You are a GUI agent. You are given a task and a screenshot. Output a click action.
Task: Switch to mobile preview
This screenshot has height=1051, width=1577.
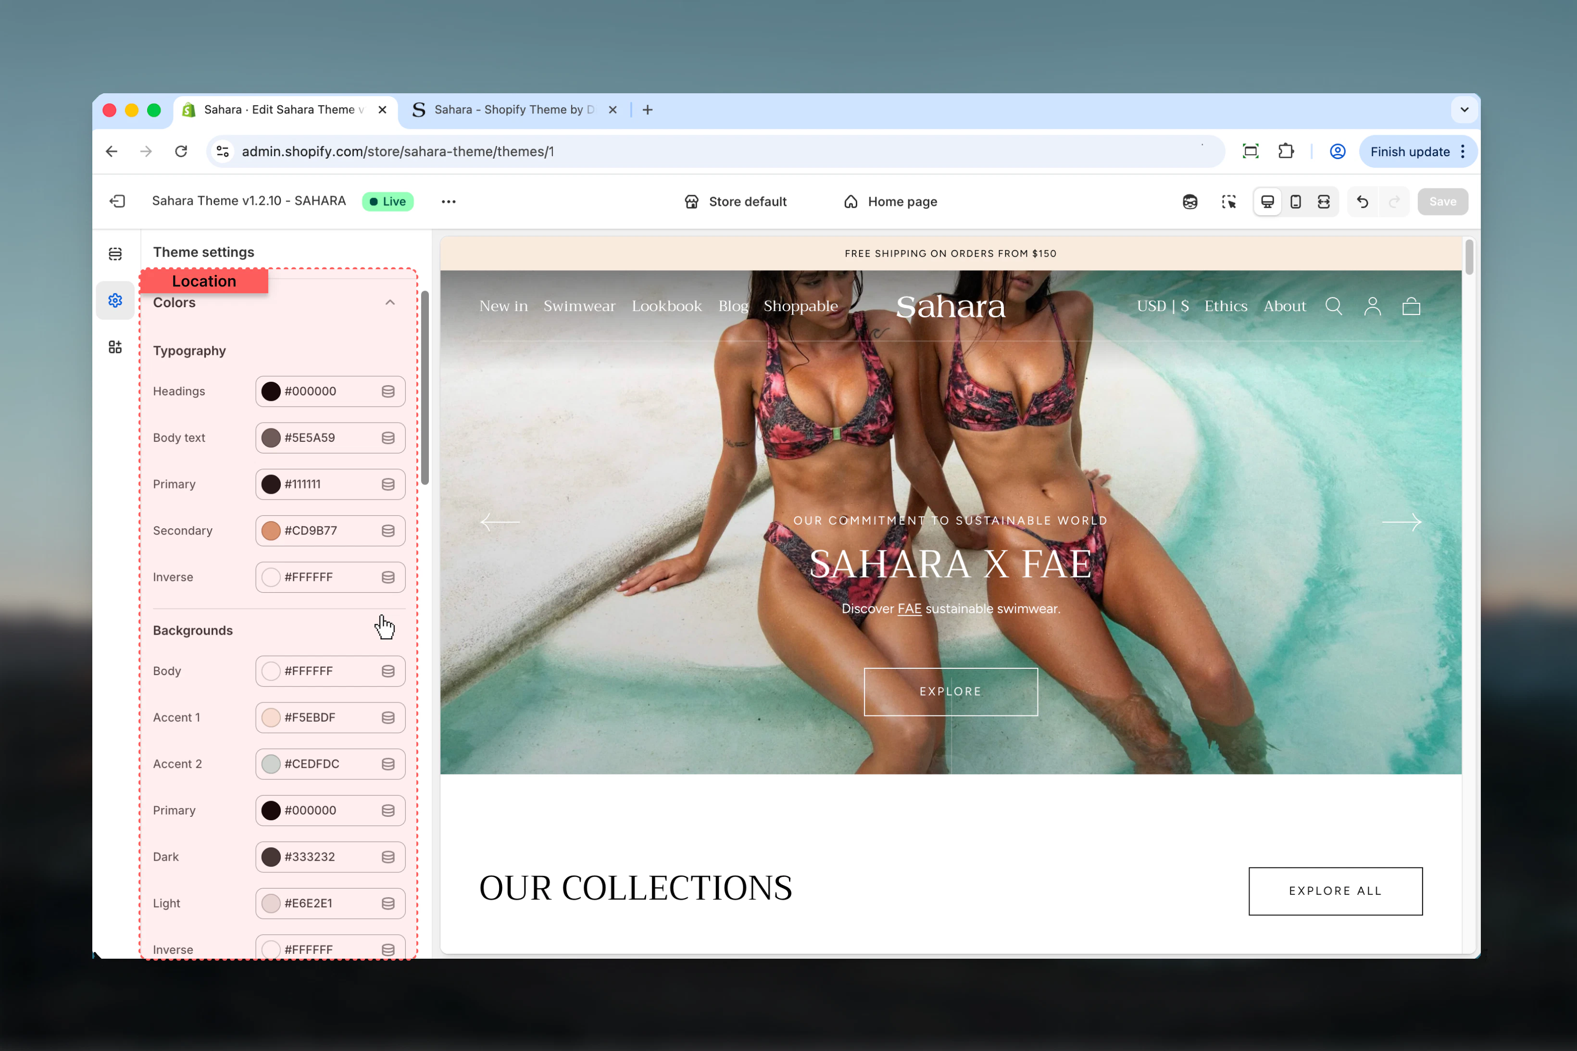(x=1296, y=202)
